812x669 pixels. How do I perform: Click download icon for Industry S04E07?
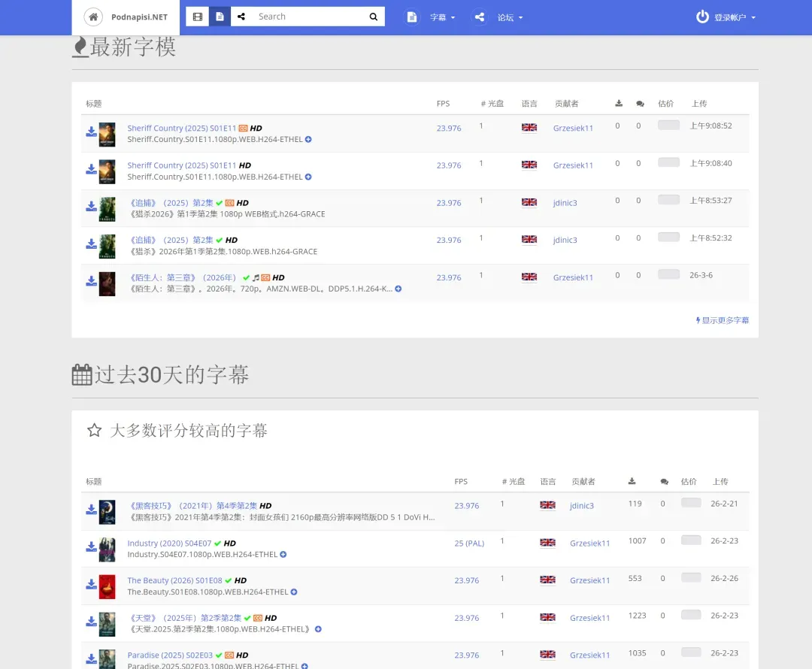pos(91,547)
